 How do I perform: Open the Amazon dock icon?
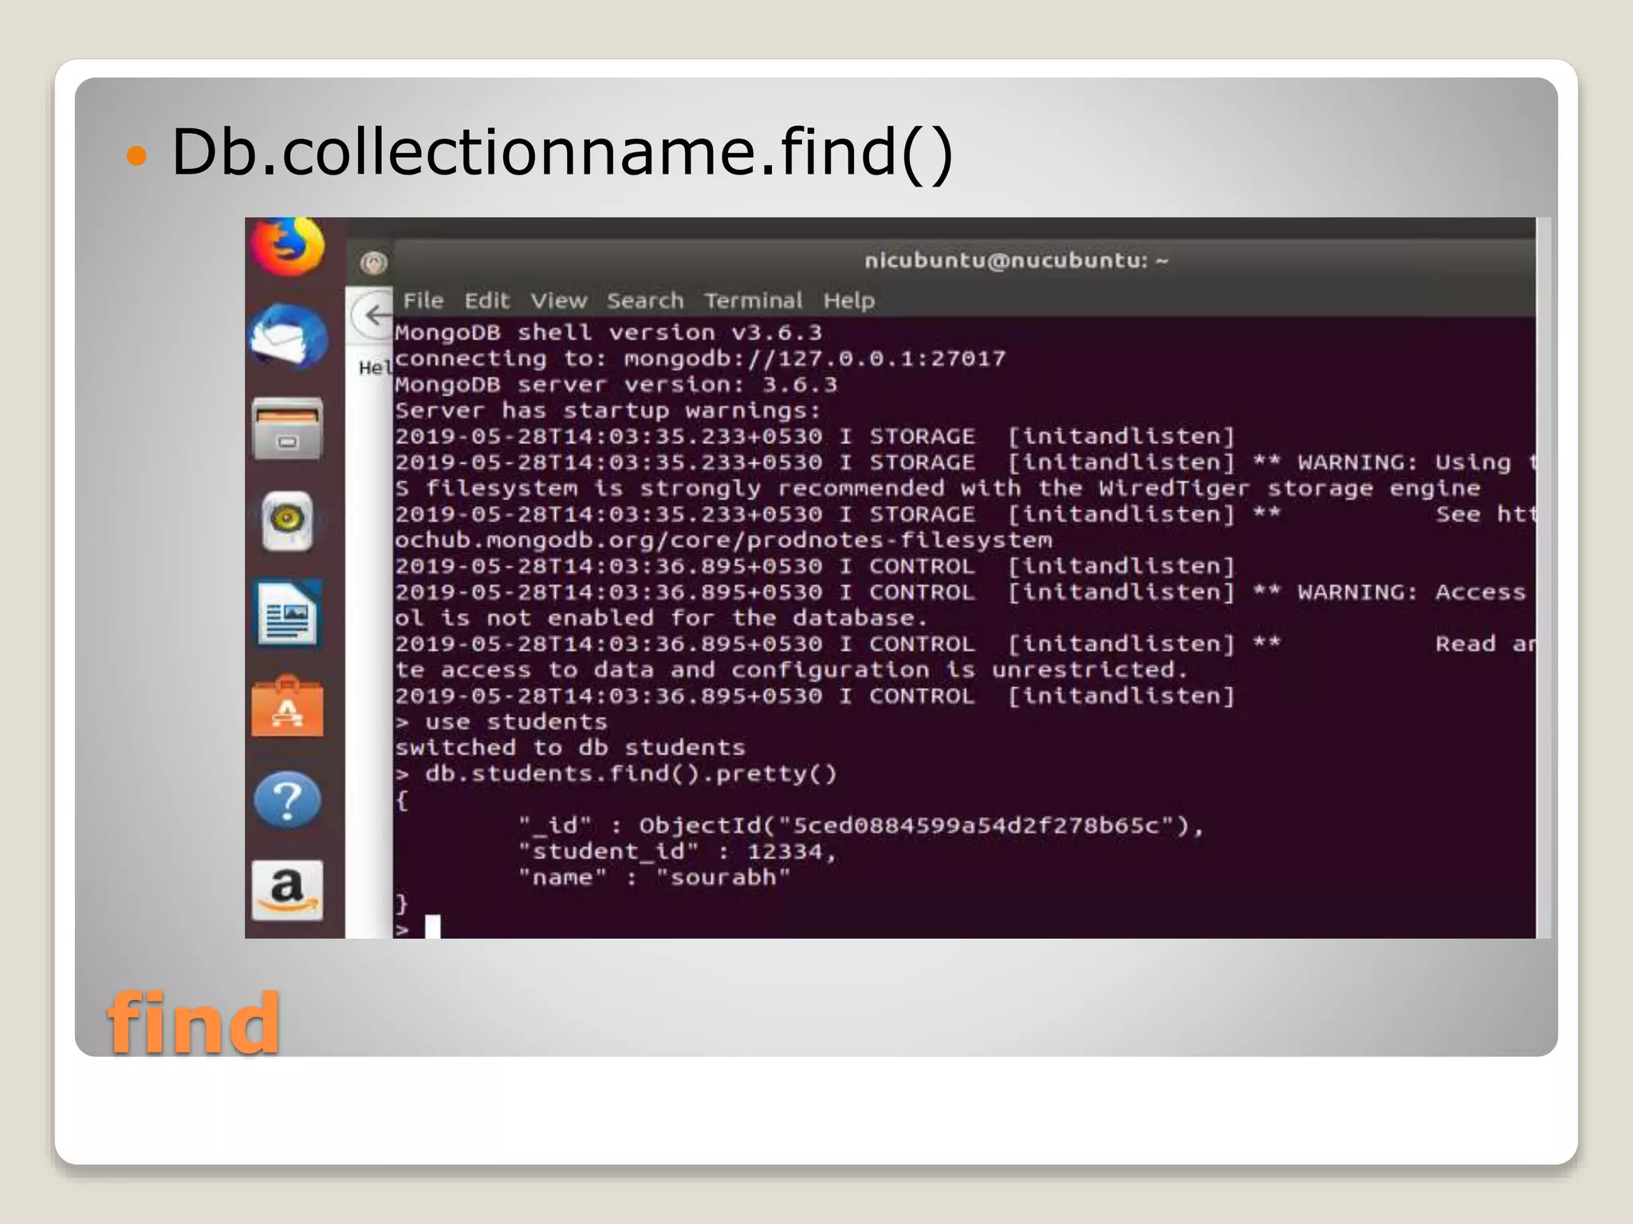288,890
